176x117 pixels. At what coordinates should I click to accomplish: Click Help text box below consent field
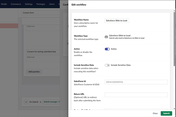click(x=43, y=58)
